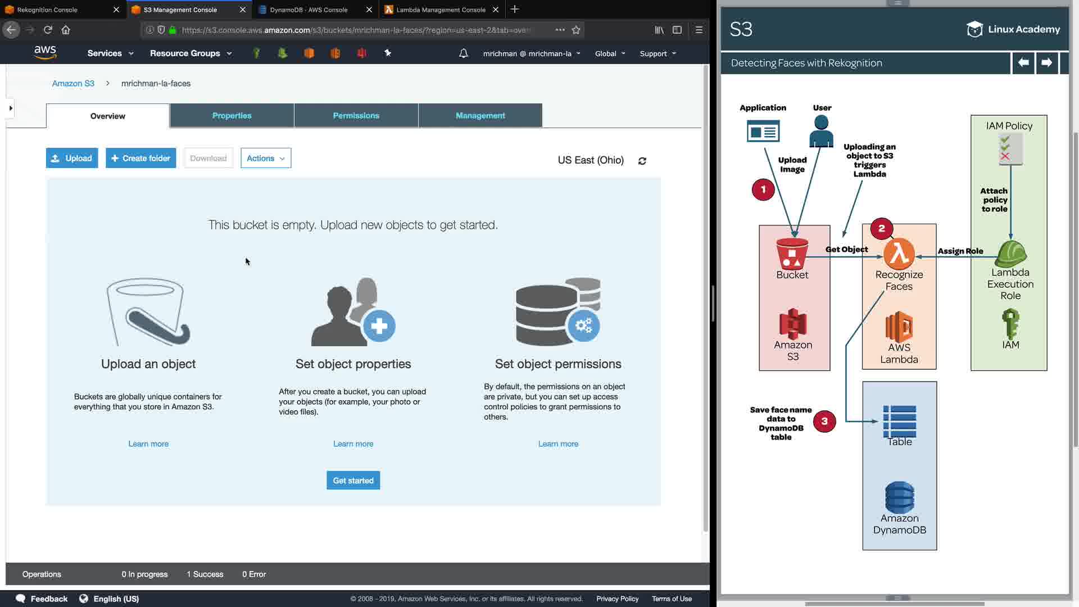The width and height of the screenshot is (1079, 607).
Task: Click the pin shortcut icon in AWS header
Action: [388, 53]
